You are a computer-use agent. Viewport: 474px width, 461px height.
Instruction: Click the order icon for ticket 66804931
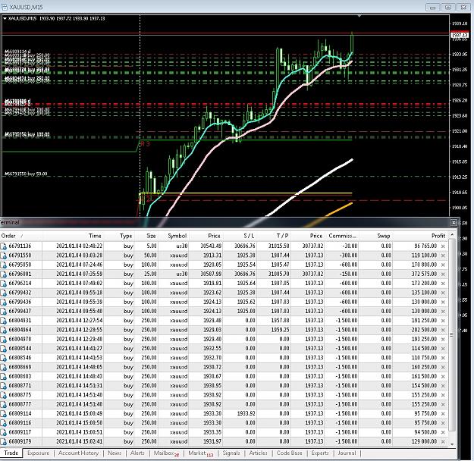[x=4, y=321]
